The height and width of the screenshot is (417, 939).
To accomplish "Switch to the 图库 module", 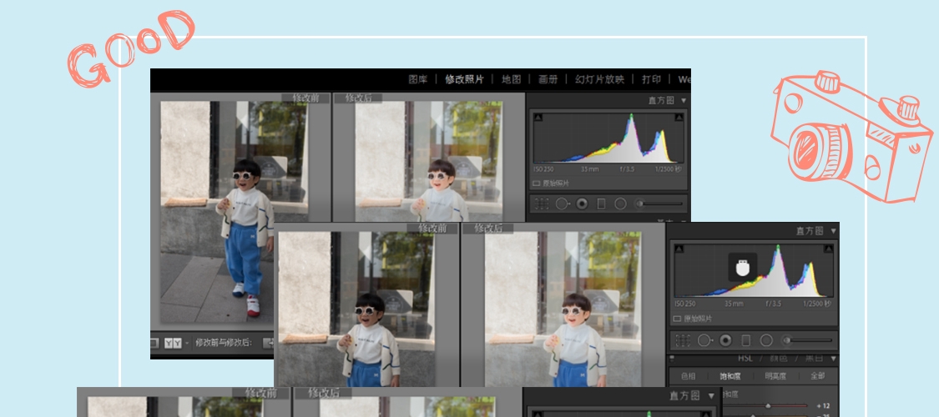I will pos(418,79).
